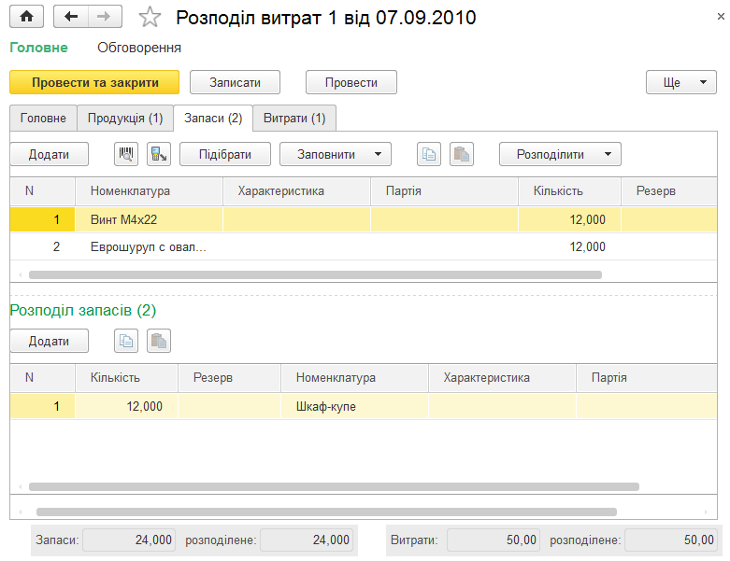Switch to the Головне inner tab
Screen dimensions: 730x561
click(x=43, y=118)
